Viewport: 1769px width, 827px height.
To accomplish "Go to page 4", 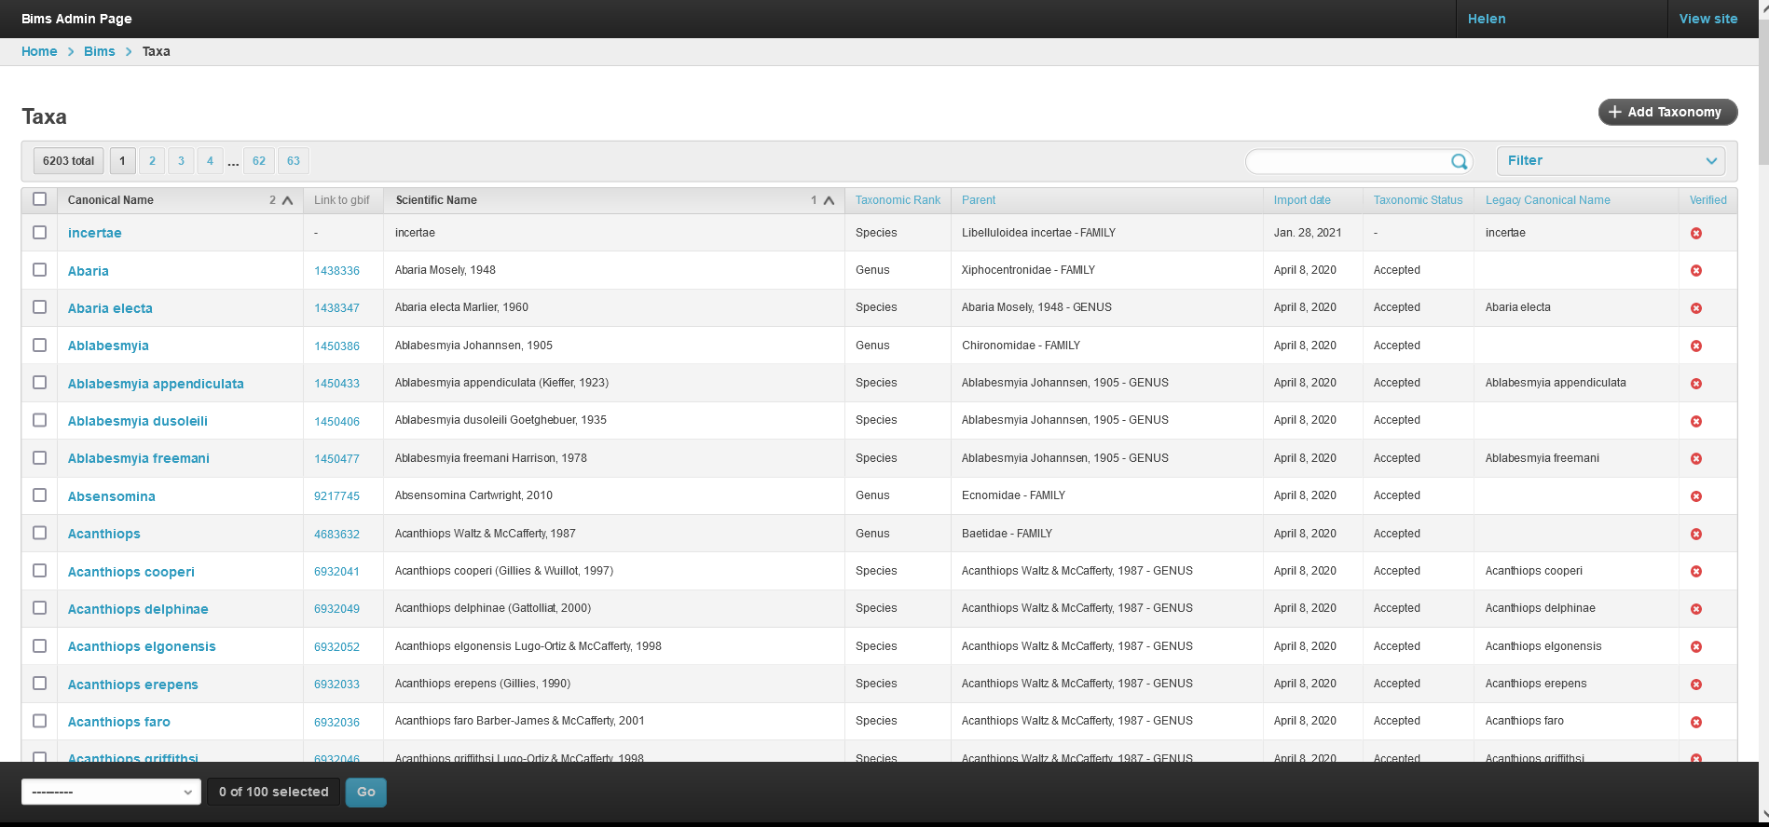I will [210, 161].
